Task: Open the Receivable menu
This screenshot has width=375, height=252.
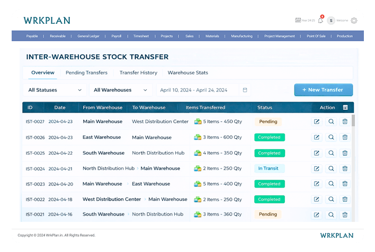Action: click(x=58, y=36)
